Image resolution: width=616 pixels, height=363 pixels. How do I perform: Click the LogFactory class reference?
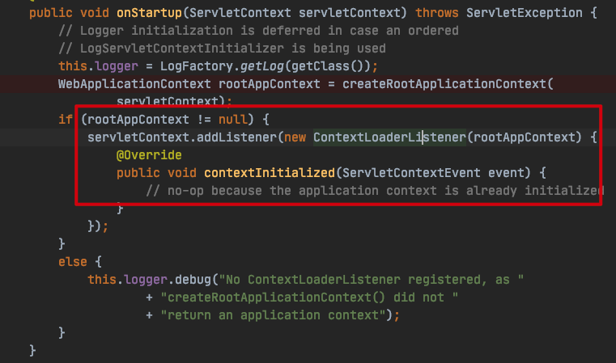[197, 66]
